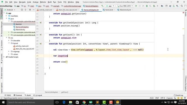Expand Gradle Scripts node

click(x=4, y=57)
